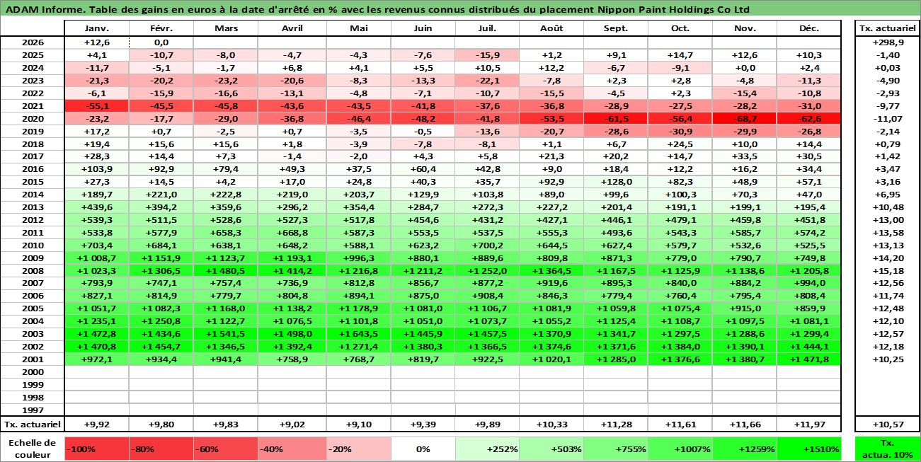Click the +15,18 actuarial rate for 2008
The height and width of the screenshot is (462, 921).
pos(888,270)
